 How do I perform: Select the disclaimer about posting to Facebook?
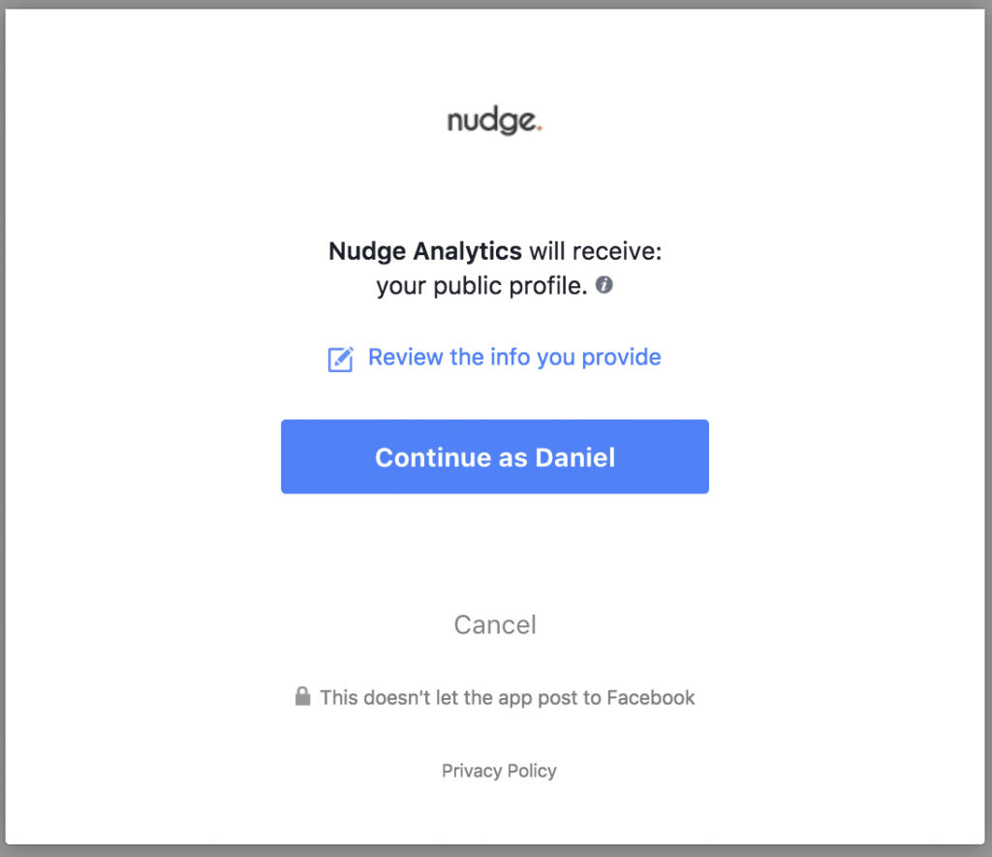click(508, 697)
